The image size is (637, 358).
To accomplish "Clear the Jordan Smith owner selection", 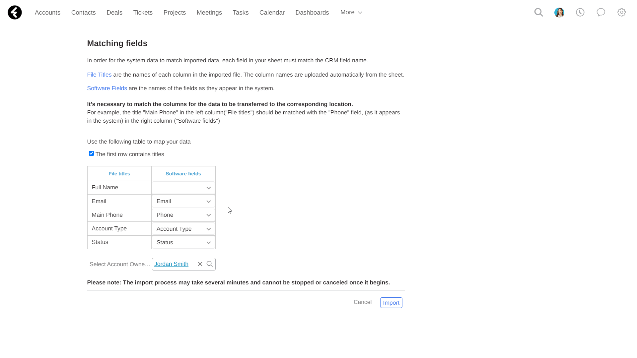I will click(x=200, y=264).
